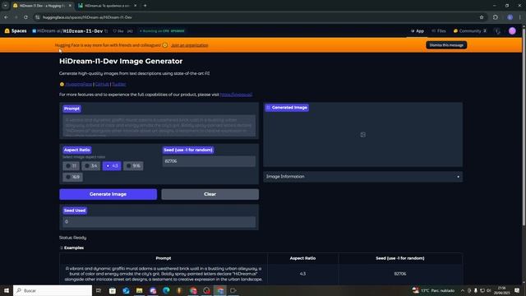
Task: Click the 82706 cell in Examples table
Action: coord(400,274)
